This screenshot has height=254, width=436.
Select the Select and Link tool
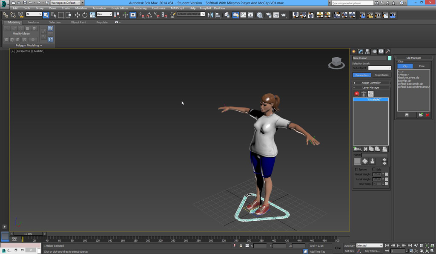(5, 15)
